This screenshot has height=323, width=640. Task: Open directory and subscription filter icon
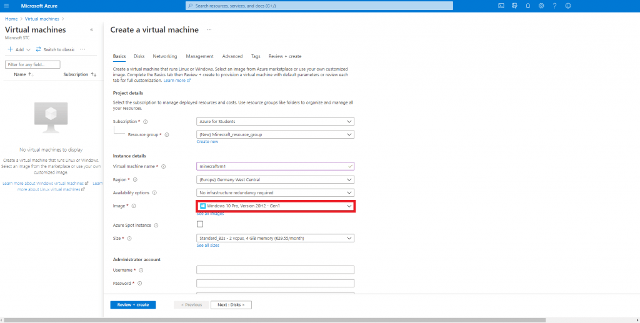(x=514, y=6)
